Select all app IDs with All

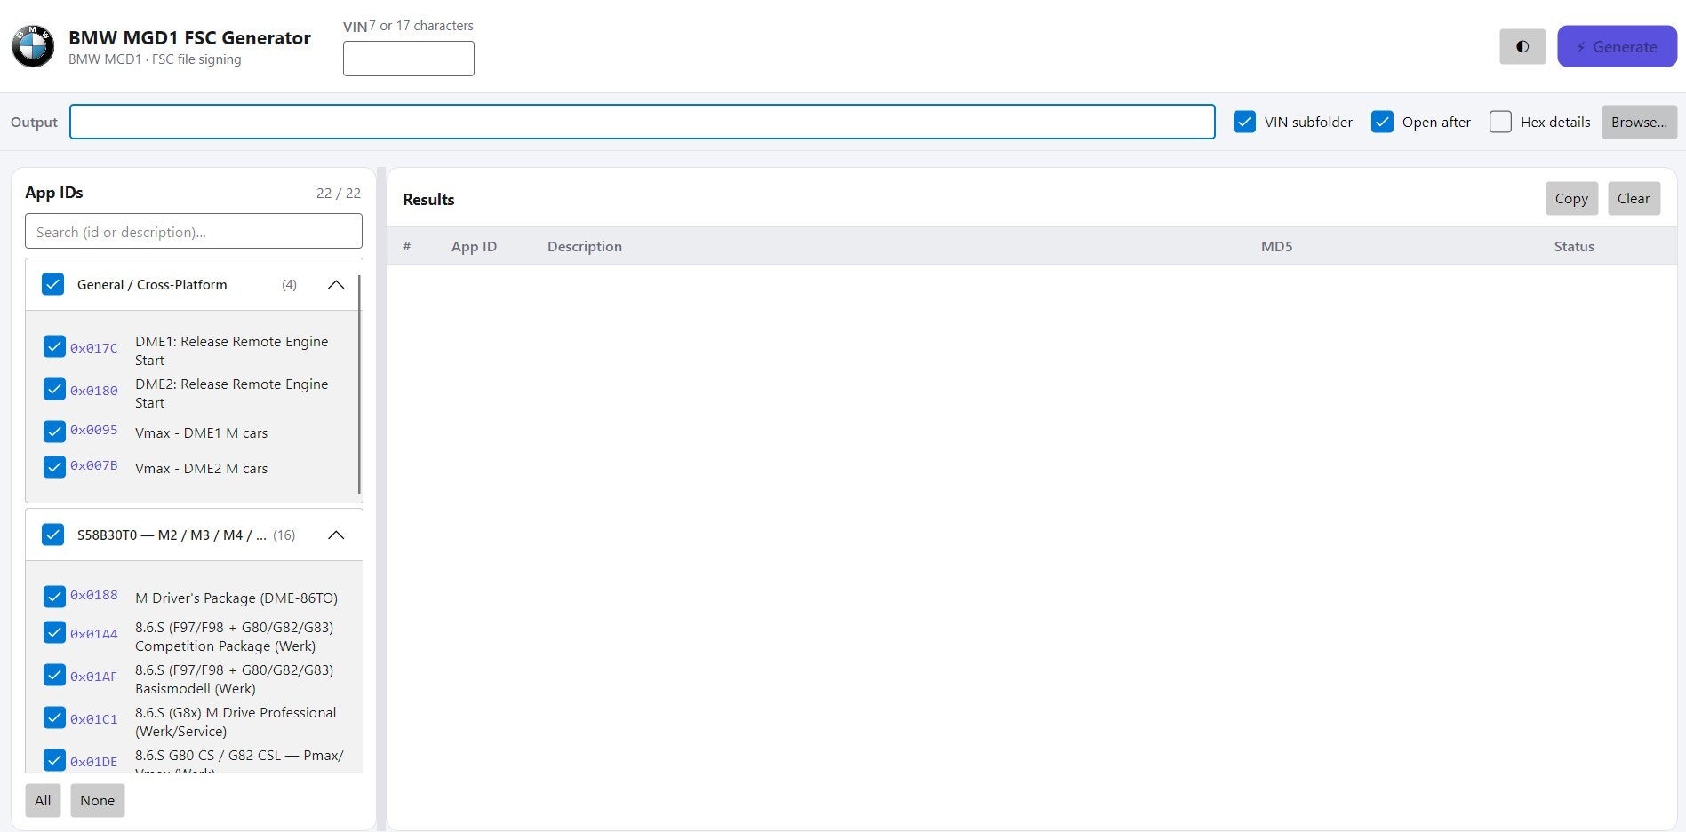click(x=43, y=800)
